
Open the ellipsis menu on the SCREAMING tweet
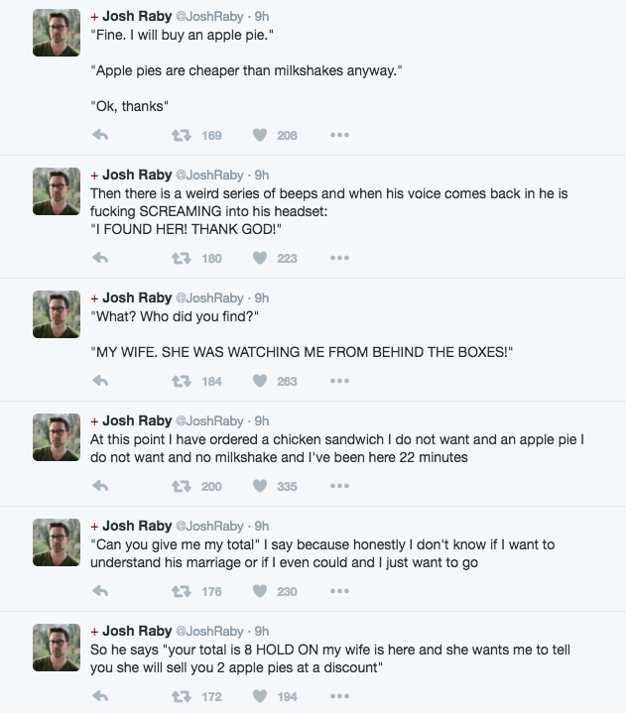click(340, 258)
